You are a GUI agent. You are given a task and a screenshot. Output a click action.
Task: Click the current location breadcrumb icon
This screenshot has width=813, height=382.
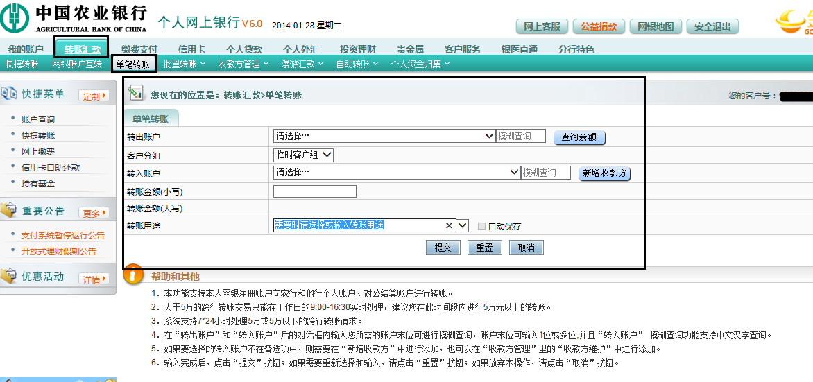[x=137, y=93]
